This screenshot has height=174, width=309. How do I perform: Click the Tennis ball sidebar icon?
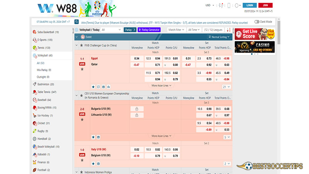coord(35,48)
